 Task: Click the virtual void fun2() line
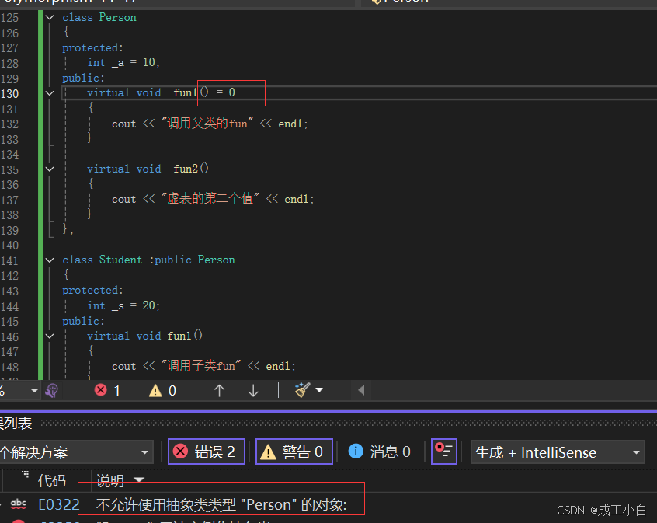[148, 169]
